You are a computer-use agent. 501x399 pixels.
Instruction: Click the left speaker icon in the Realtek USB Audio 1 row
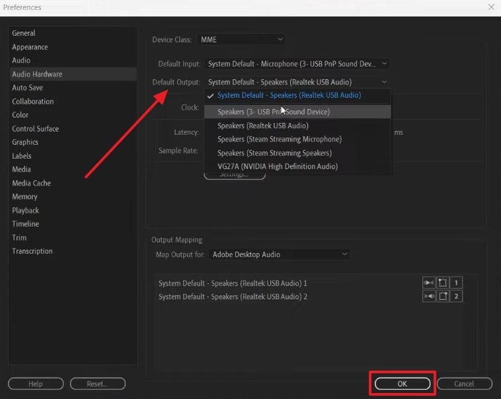coord(429,283)
